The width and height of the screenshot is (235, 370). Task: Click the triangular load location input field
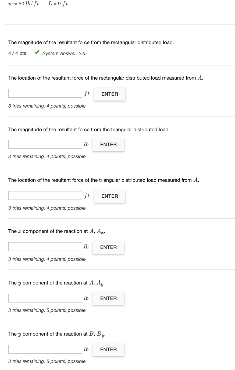point(45,195)
